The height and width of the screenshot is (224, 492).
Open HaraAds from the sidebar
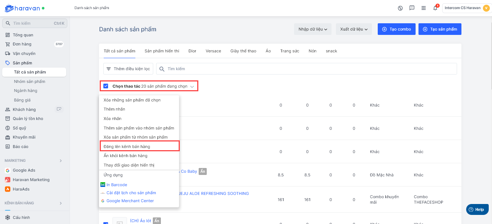[x=21, y=189]
